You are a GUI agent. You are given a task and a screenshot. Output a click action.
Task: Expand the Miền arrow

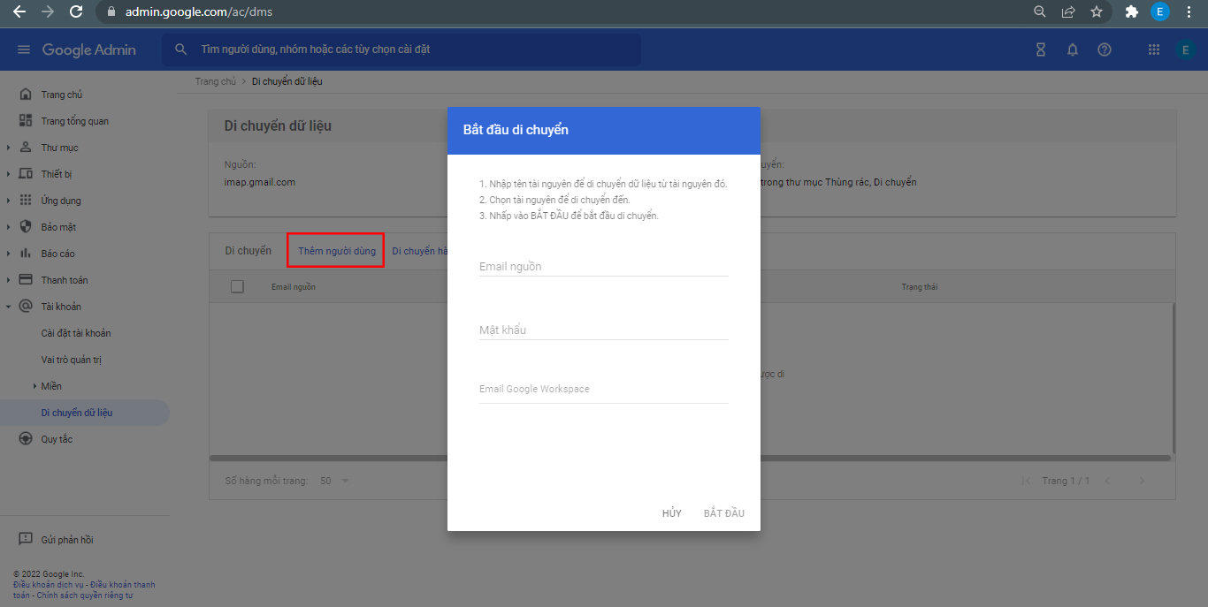35,386
